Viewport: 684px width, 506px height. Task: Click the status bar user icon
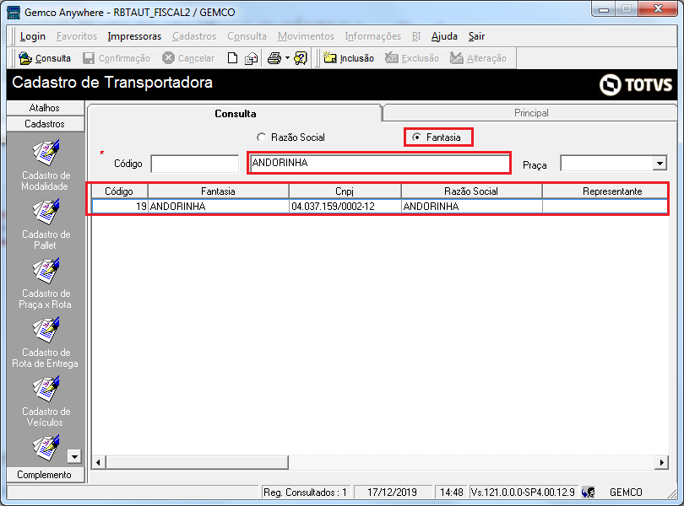click(588, 493)
